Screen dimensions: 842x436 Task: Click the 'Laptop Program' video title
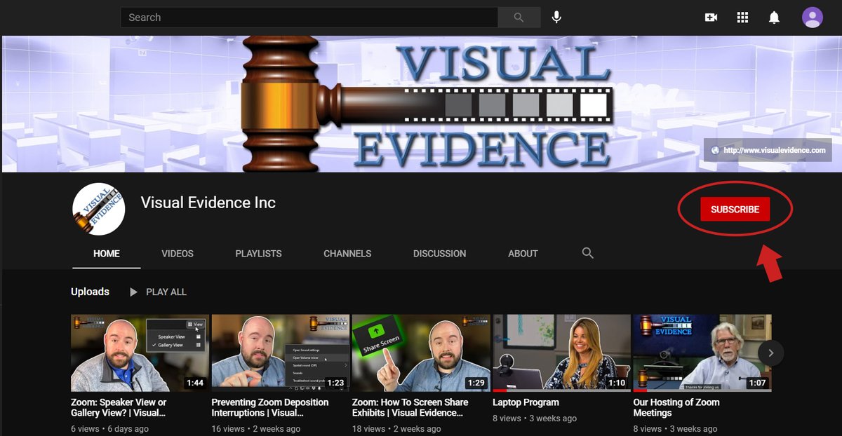coord(526,402)
